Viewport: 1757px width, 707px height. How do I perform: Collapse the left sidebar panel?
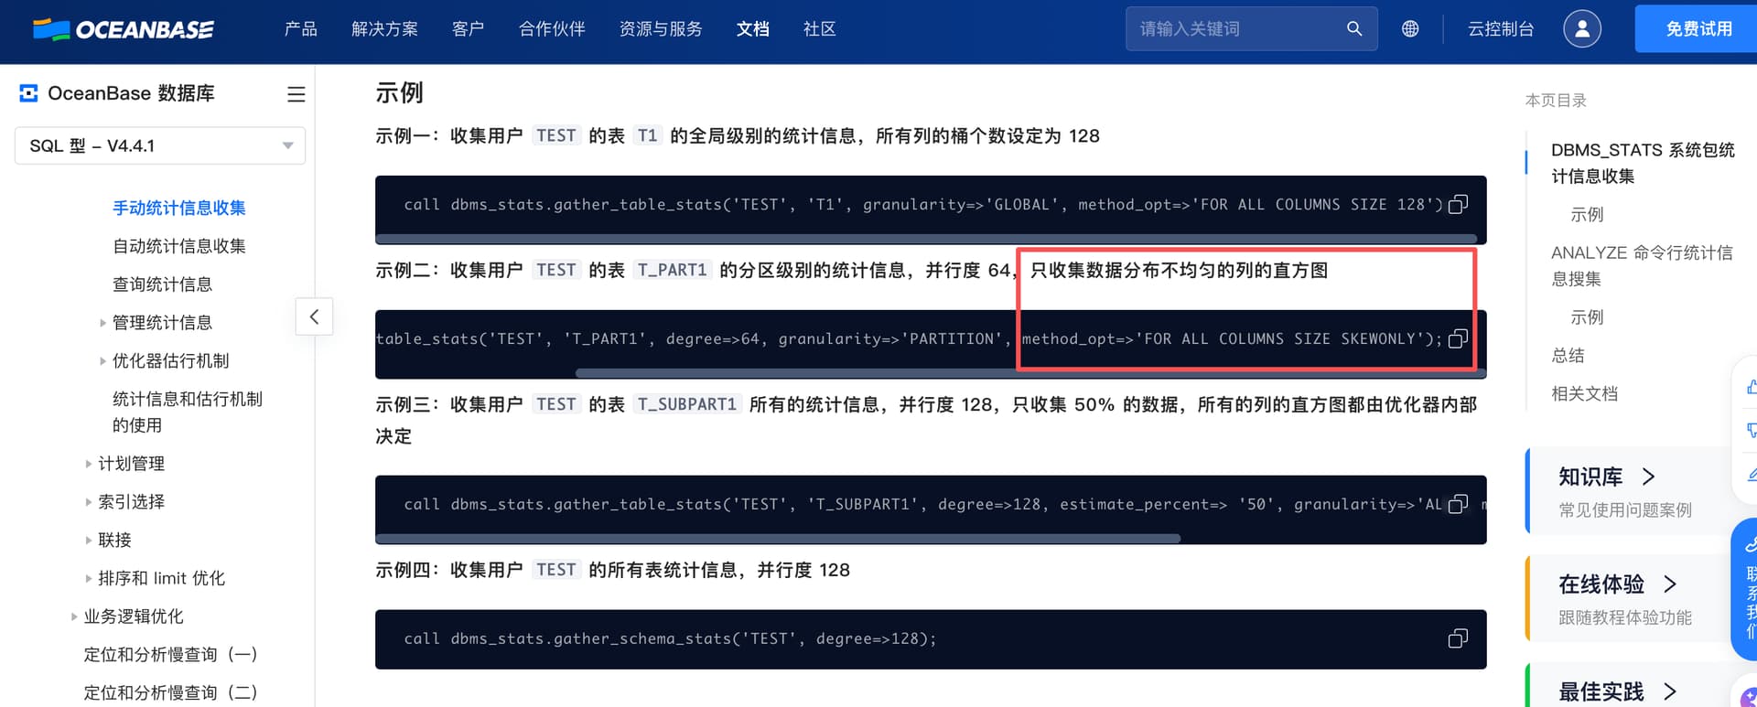tap(314, 316)
